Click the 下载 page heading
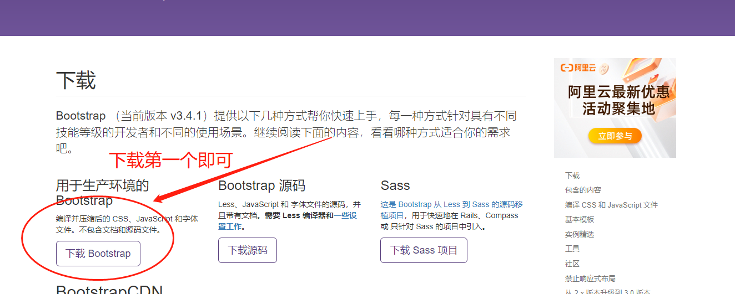The width and height of the screenshot is (735, 294). click(x=76, y=81)
